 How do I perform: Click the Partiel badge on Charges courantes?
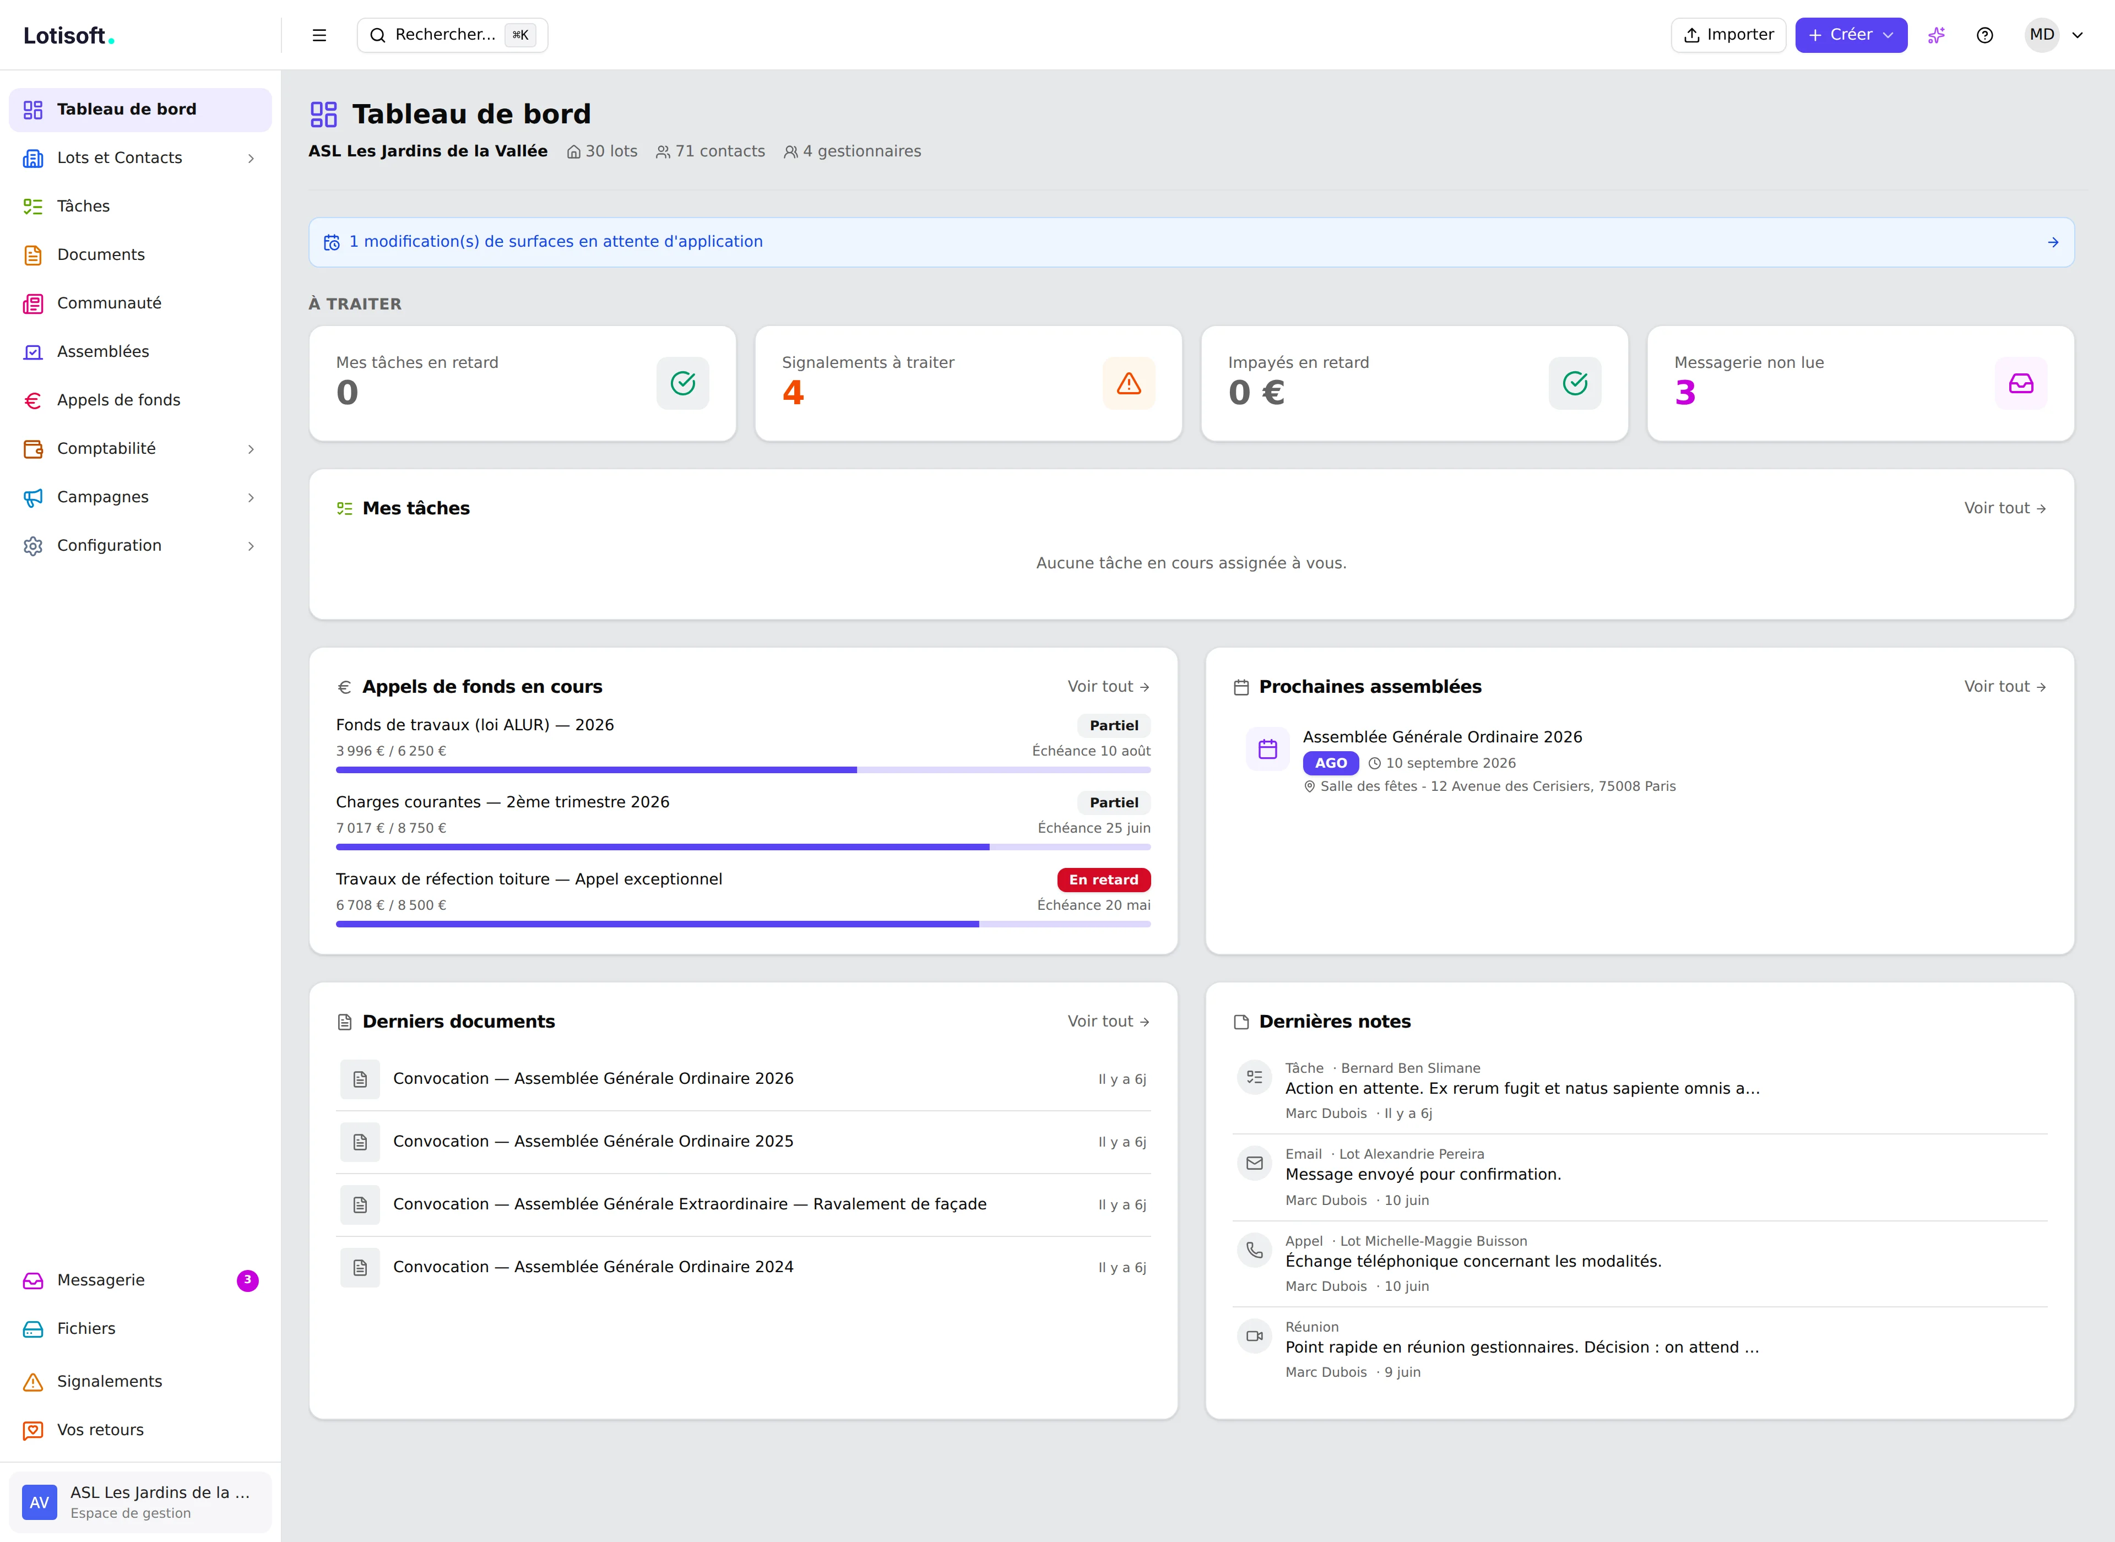pos(1114,803)
